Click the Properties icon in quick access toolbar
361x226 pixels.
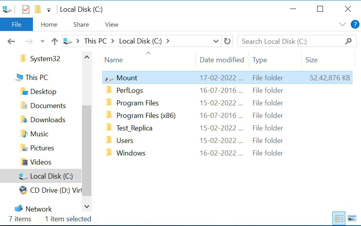26,9
